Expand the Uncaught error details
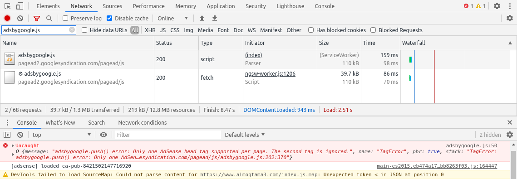Viewport: 517px width, 179px height. coord(13,145)
